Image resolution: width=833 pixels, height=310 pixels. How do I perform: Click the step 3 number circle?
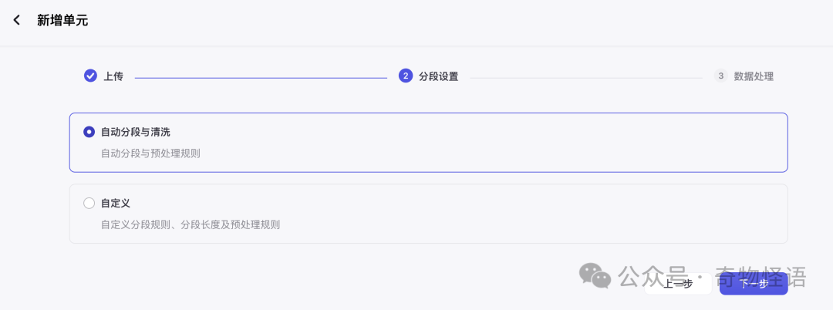[720, 76]
